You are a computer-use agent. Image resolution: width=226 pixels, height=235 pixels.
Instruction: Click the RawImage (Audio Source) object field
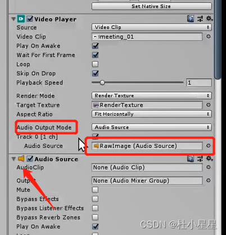[147, 146]
